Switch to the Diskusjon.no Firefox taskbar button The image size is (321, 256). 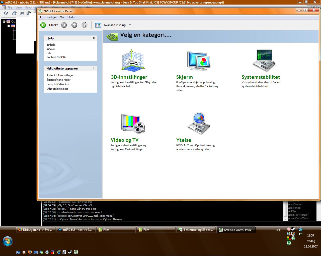pyautogui.click(x=35, y=230)
